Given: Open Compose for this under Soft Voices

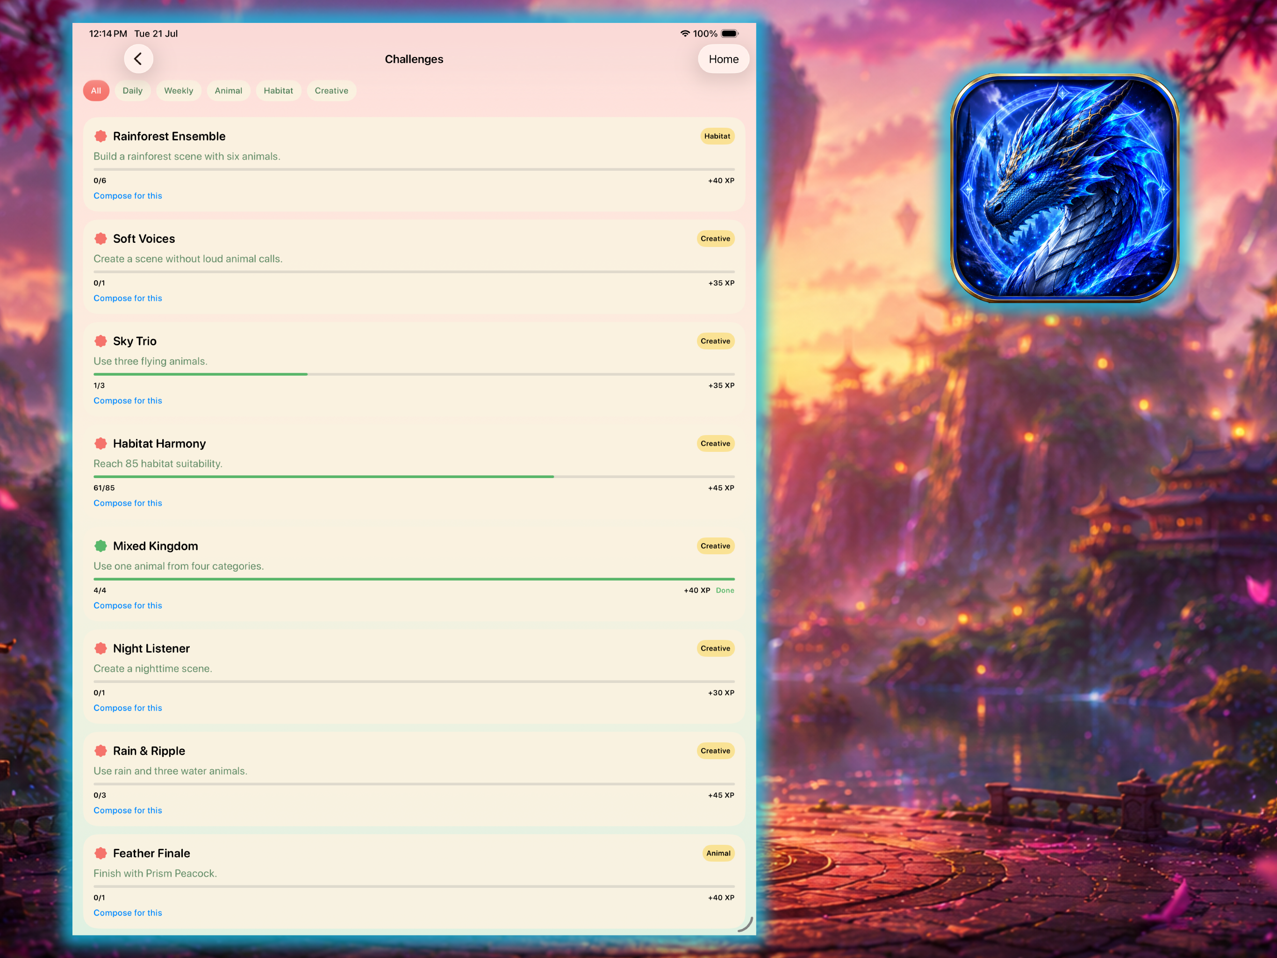Looking at the screenshot, I should [x=128, y=298].
